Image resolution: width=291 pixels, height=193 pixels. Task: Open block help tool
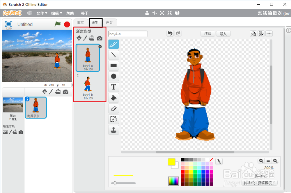tap(177, 13)
